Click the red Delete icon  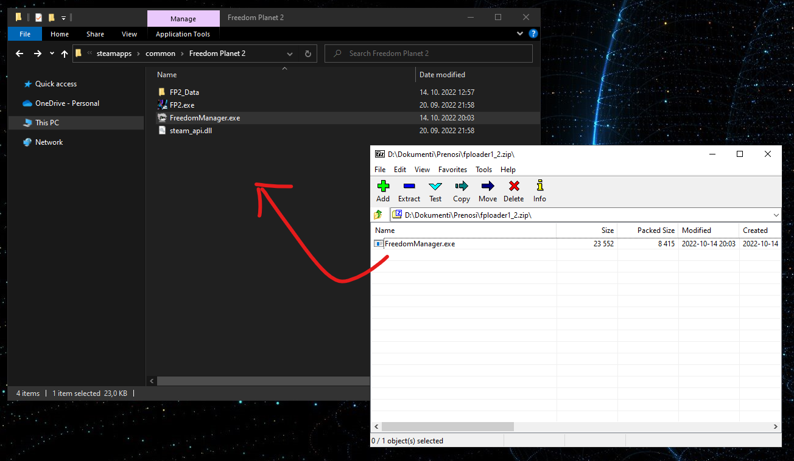(514, 186)
